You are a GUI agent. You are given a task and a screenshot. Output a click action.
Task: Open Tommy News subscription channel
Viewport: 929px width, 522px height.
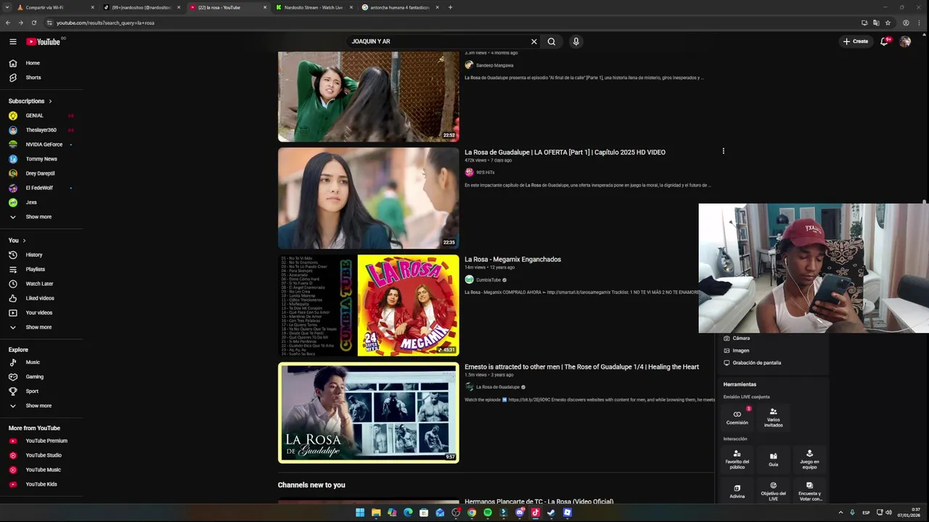point(41,159)
